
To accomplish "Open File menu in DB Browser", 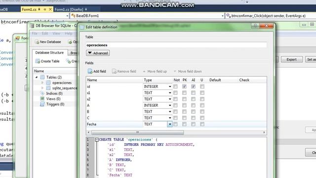I will coord(35,34).
